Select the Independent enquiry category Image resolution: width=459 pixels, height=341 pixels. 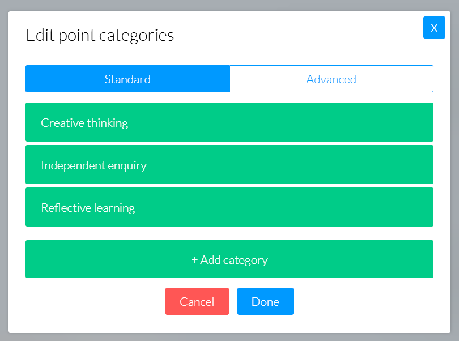(229, 164)
